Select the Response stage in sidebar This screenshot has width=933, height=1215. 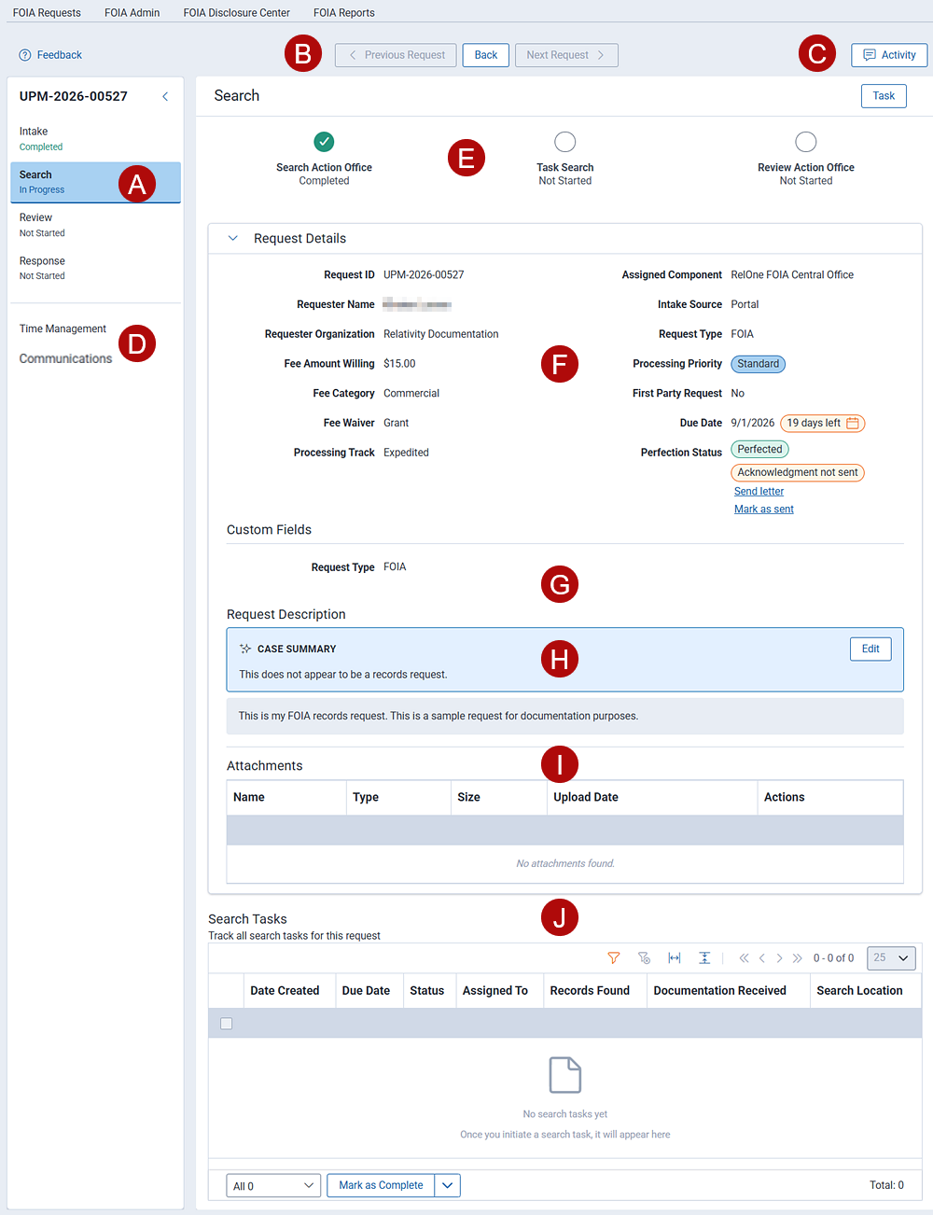[95, 269]
